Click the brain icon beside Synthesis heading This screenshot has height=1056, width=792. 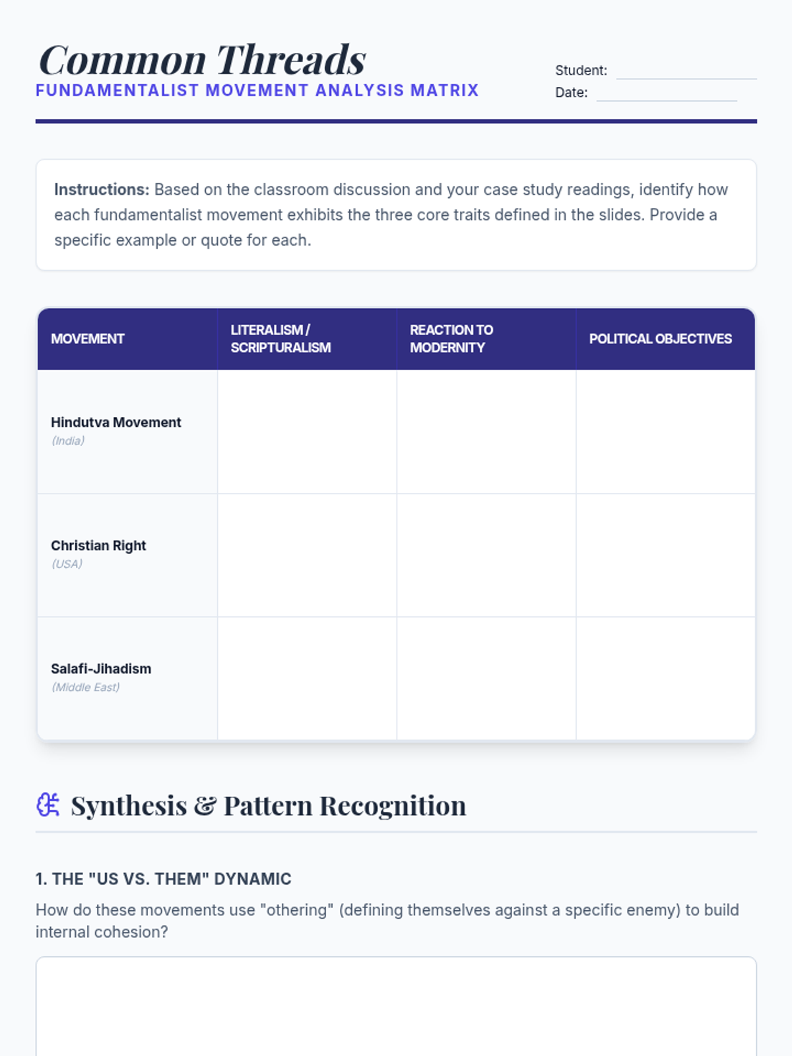point(48,805)
